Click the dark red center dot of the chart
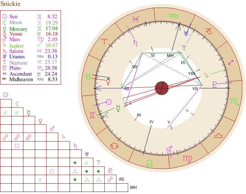The height and width of the screenshot is (194, 246). pyautogui.click(x=162, y=88)
